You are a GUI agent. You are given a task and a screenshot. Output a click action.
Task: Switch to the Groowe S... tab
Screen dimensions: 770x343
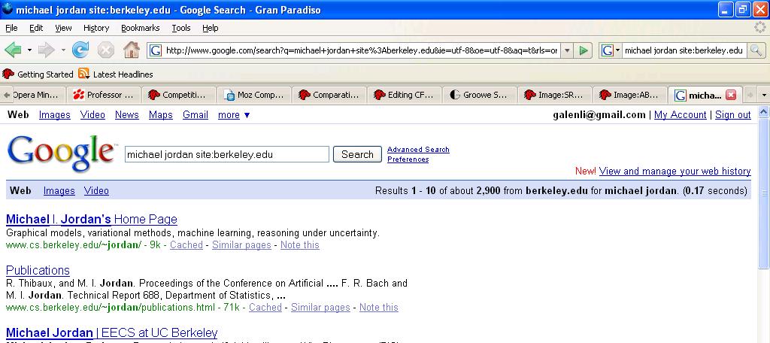click(480, 95)
